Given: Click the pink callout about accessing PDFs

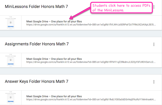Looking at the screenshot, I should pyautogui.click(x=121, y=7).
